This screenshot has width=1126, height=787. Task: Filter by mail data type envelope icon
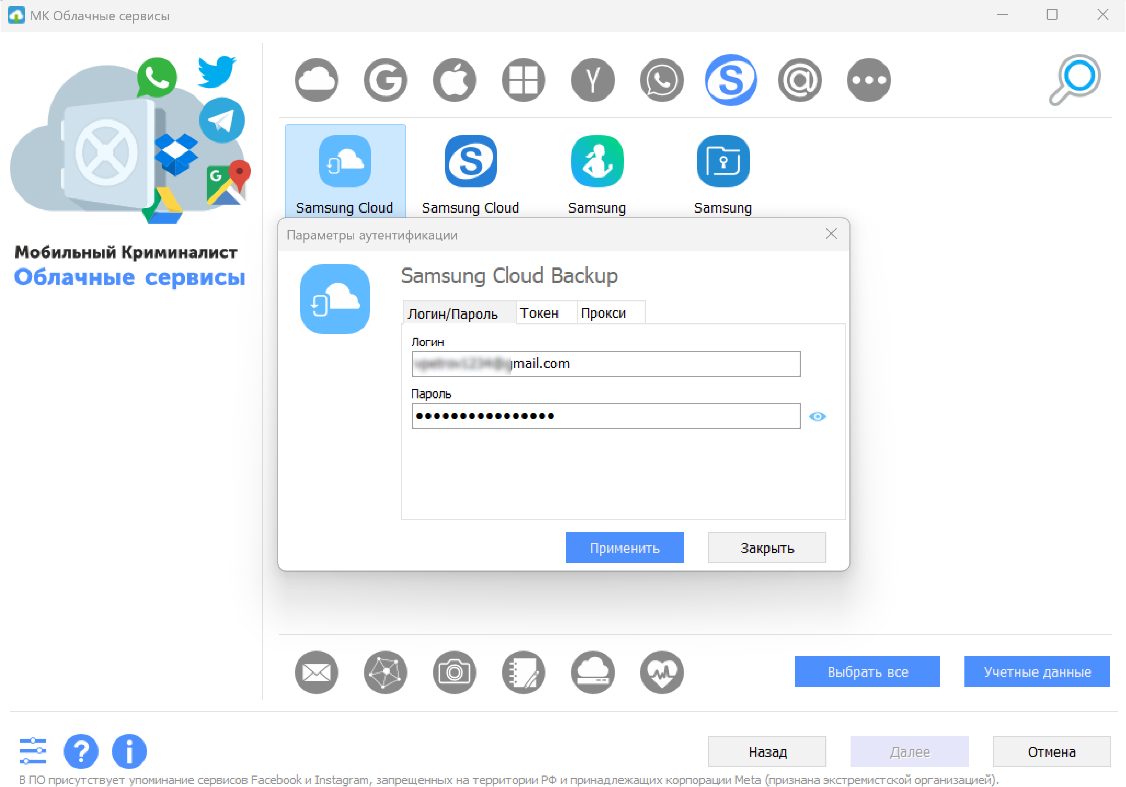pyautogui.click(x=316, y=673)
